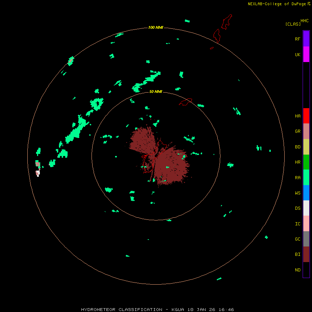The image size is (312, 312).
Task: Click the HHC product label
Action: click(x=304, y=21)
